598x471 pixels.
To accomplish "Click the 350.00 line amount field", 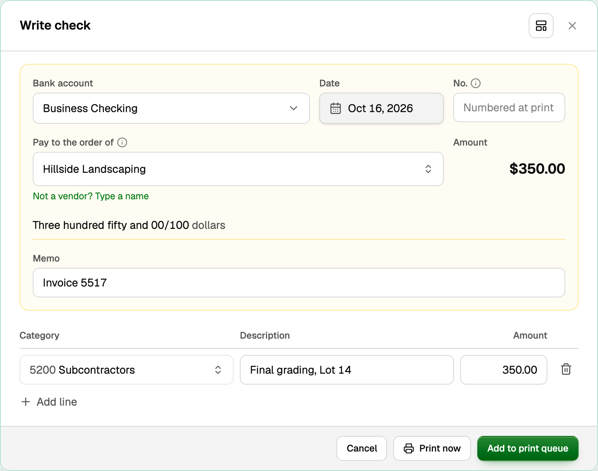I will coord(504,370).
